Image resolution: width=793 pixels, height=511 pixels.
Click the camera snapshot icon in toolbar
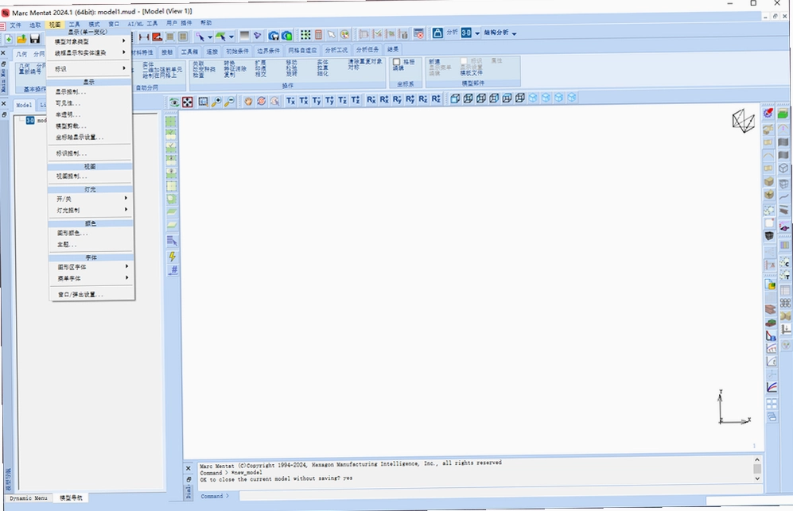pyautogui.click(x=274, y=36)
